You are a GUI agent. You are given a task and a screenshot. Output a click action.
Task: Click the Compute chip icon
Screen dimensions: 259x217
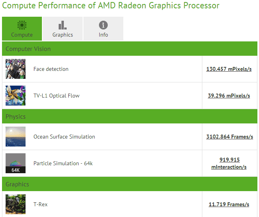pos(22,25)
